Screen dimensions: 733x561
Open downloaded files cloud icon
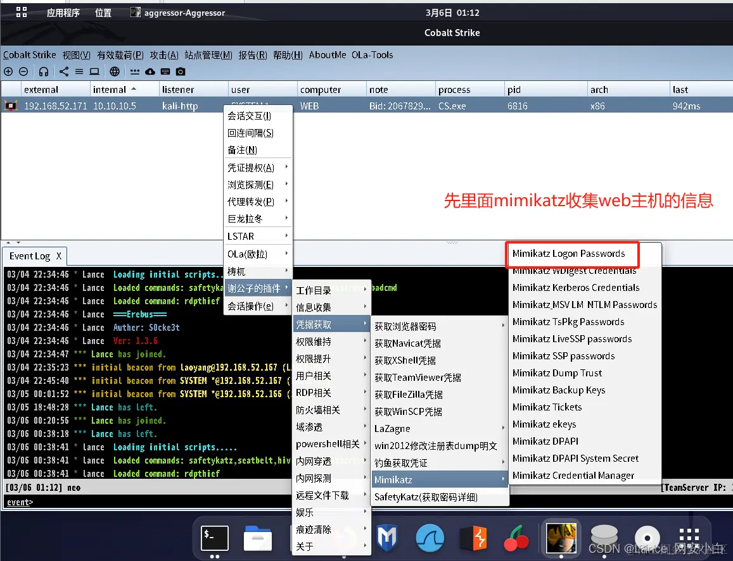(150, 71)
